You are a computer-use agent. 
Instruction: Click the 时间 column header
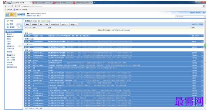(x=193, y=28)
